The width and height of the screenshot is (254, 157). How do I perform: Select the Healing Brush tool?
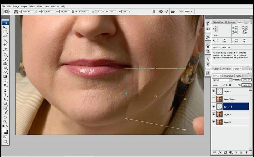(5, 55)
